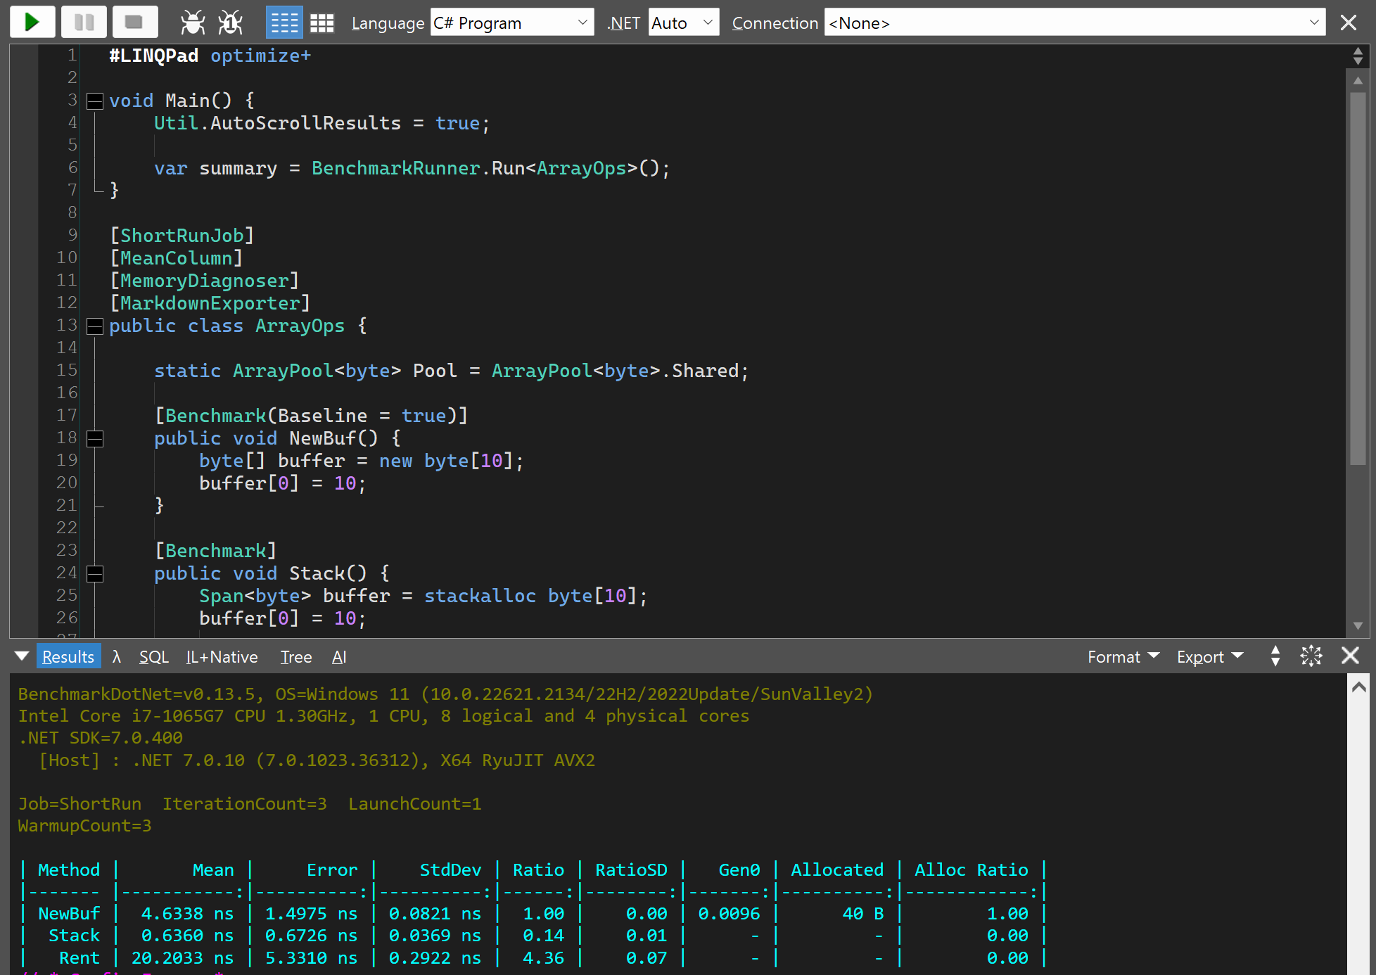Open the Connection dropdown showing None
The width and height of the screenshot is (1376, 975).
pos(1074,23)
